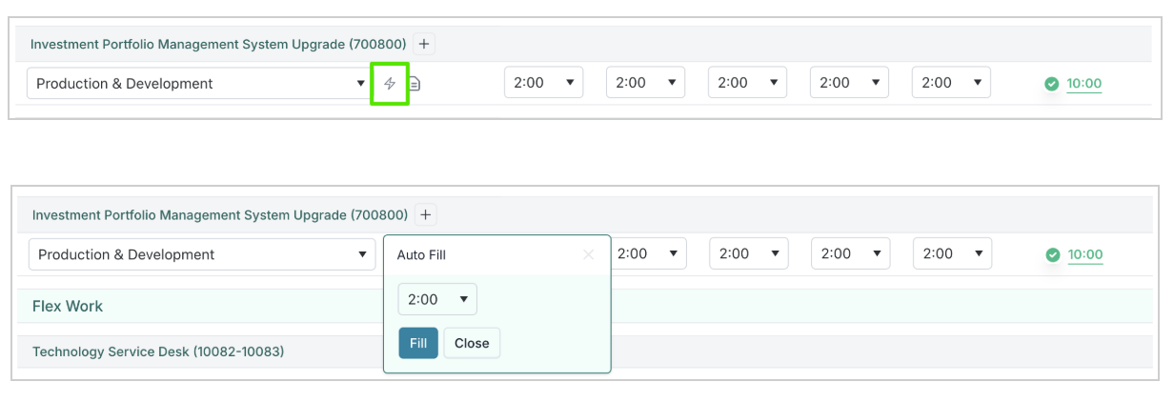Open the last 2:00 time dropdown in the upper row

951,82
